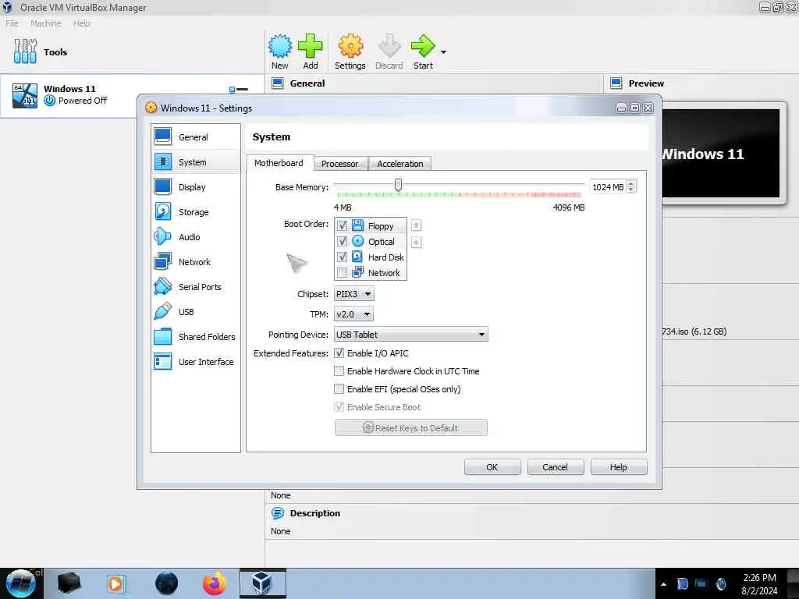Uncheck Floppy in the boot order

[342, 225]
